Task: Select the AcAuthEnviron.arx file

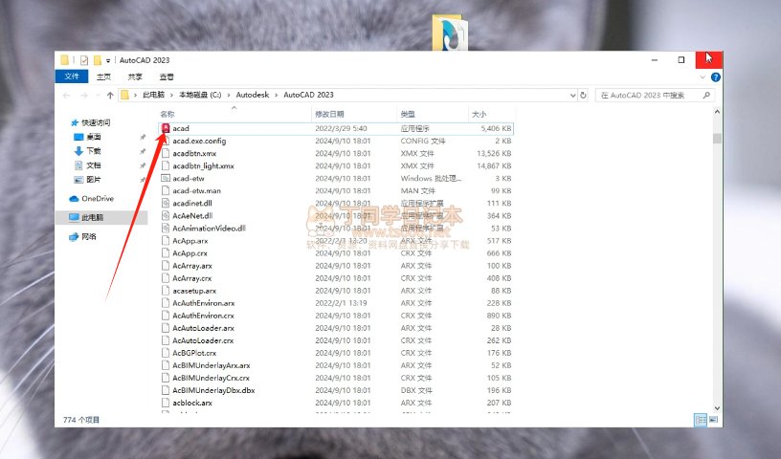Action: click(204, 303)
